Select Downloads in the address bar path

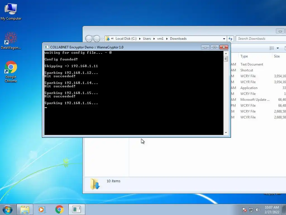tap(178, 39)
